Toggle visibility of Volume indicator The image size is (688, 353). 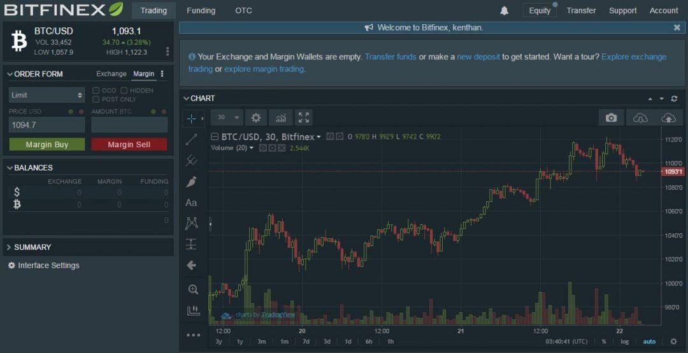[263, 148]
